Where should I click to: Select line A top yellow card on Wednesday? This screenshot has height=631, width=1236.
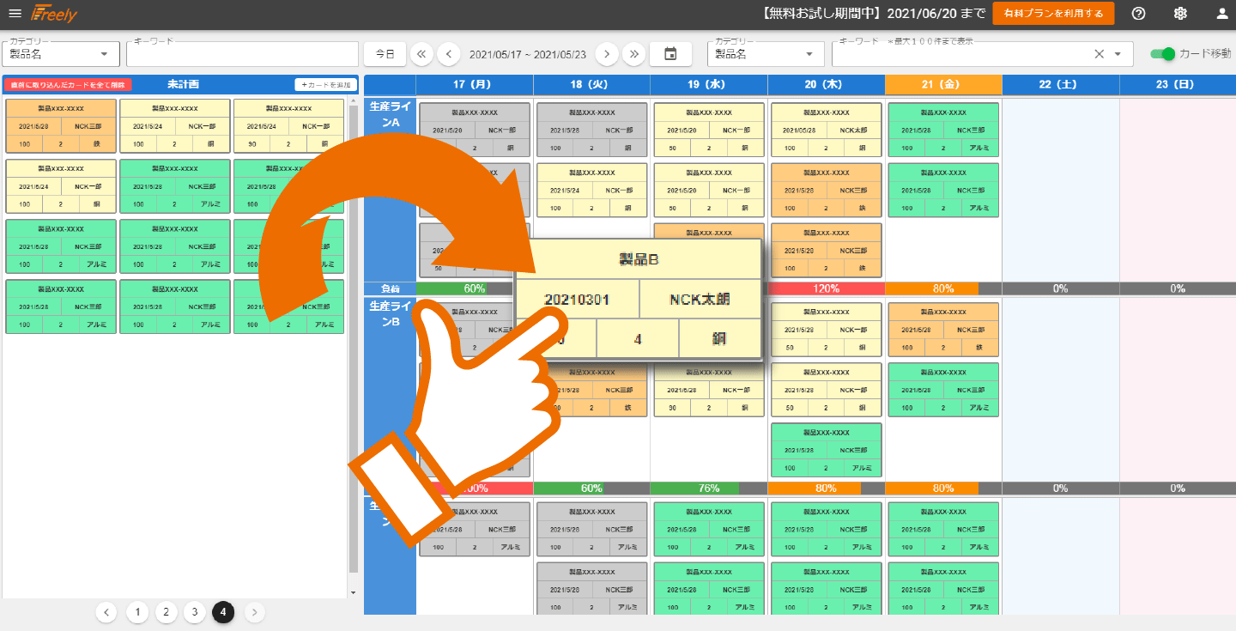[x=709, y=130]
